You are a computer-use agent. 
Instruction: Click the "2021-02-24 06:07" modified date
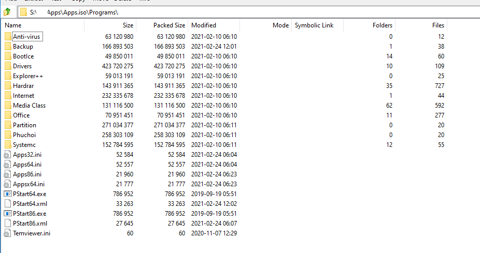coord(214,224)
